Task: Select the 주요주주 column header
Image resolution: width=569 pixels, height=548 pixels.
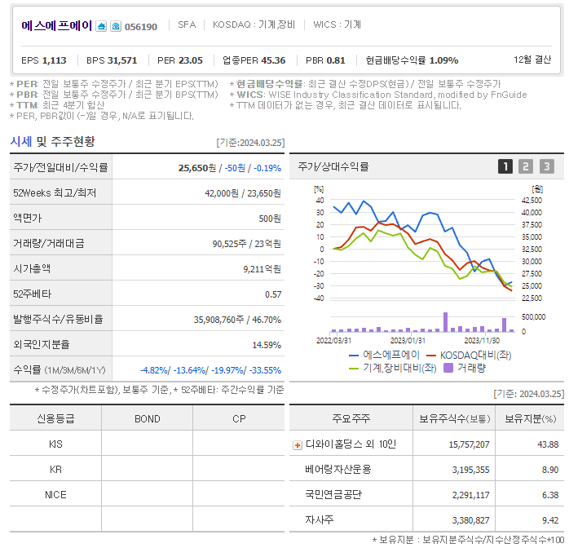Action: (351, 418)
